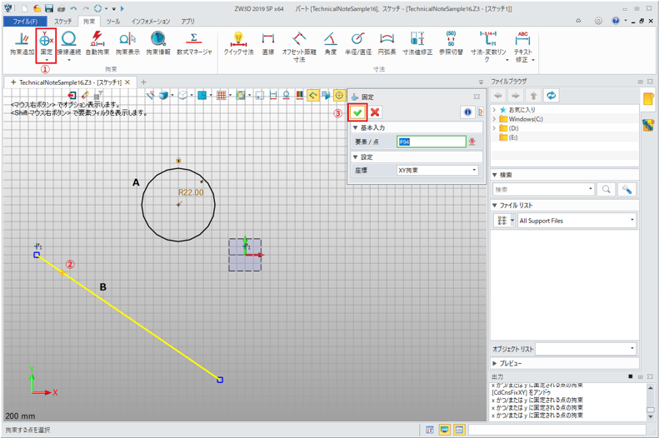Add a new document tab with plus
The width and height of the screenshot is (659, 438).
click(143, 82)
